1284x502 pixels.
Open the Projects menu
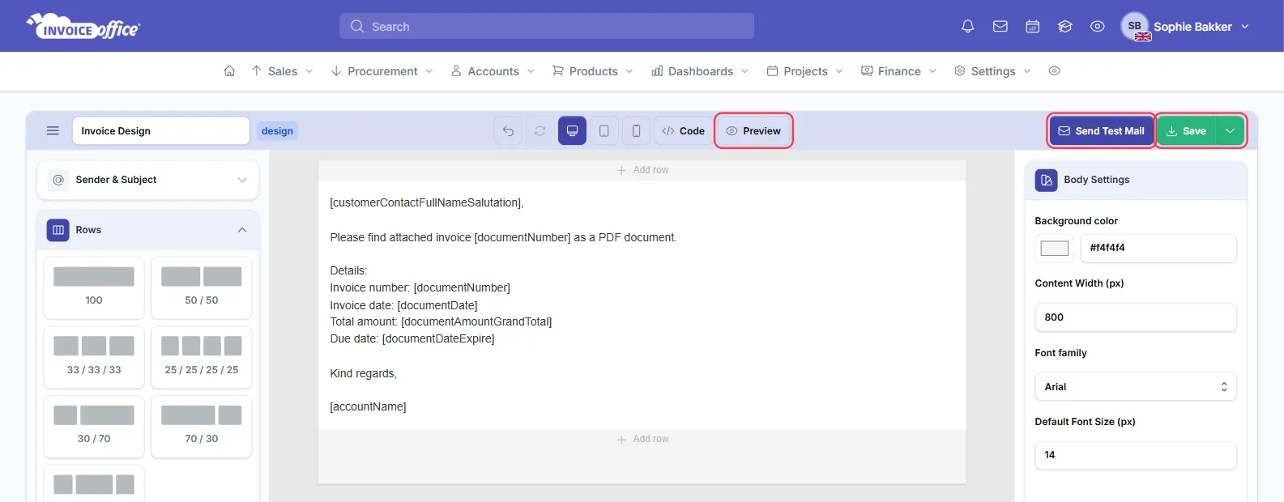coord(804,71)
